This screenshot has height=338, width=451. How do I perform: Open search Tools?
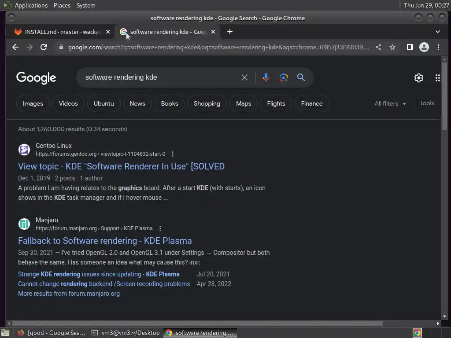[426, 103]
